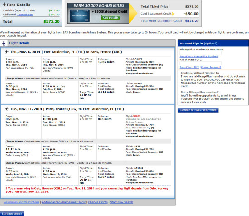Open Forgot Your MileagePlus Number link
Screen dimensions: 249x216
click(x=199, y=57)
